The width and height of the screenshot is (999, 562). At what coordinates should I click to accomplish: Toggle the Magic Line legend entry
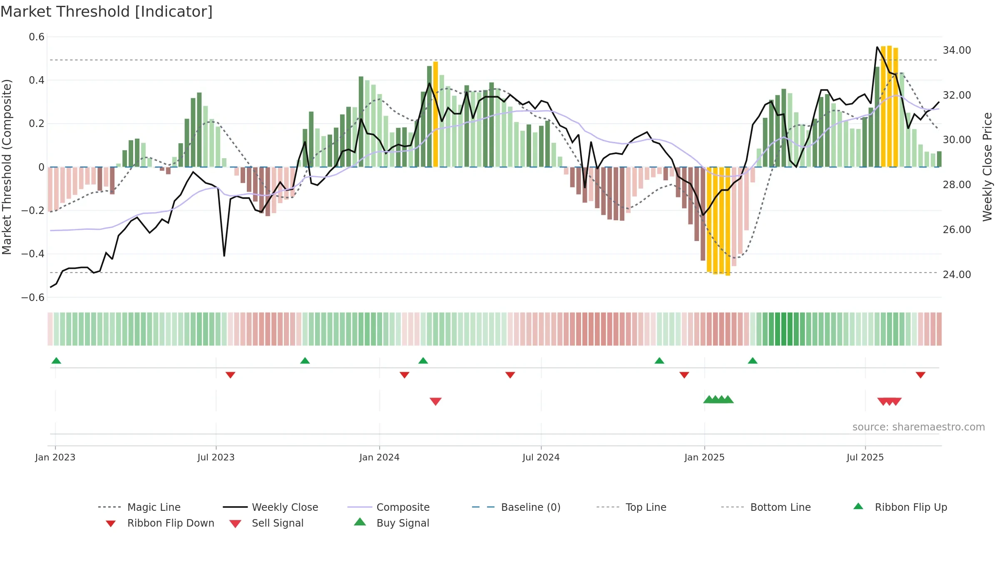pos(139,507)
